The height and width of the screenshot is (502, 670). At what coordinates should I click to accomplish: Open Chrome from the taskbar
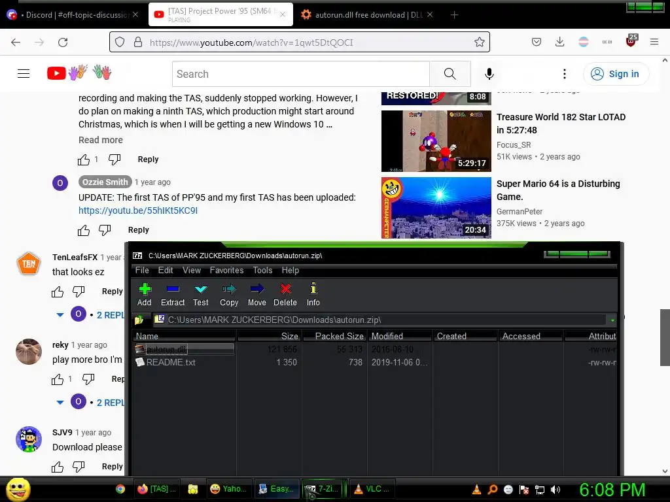120,489
